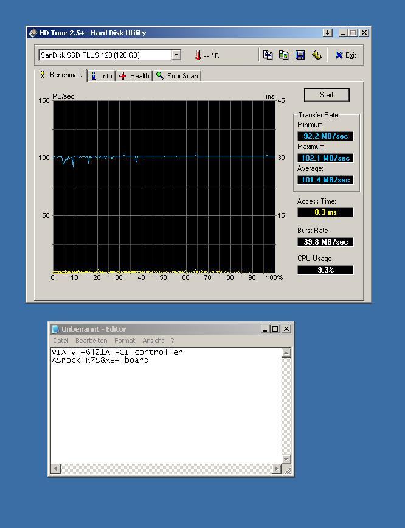Click the text 'ASrock K7S8XE+ board'

coord(100,360)
